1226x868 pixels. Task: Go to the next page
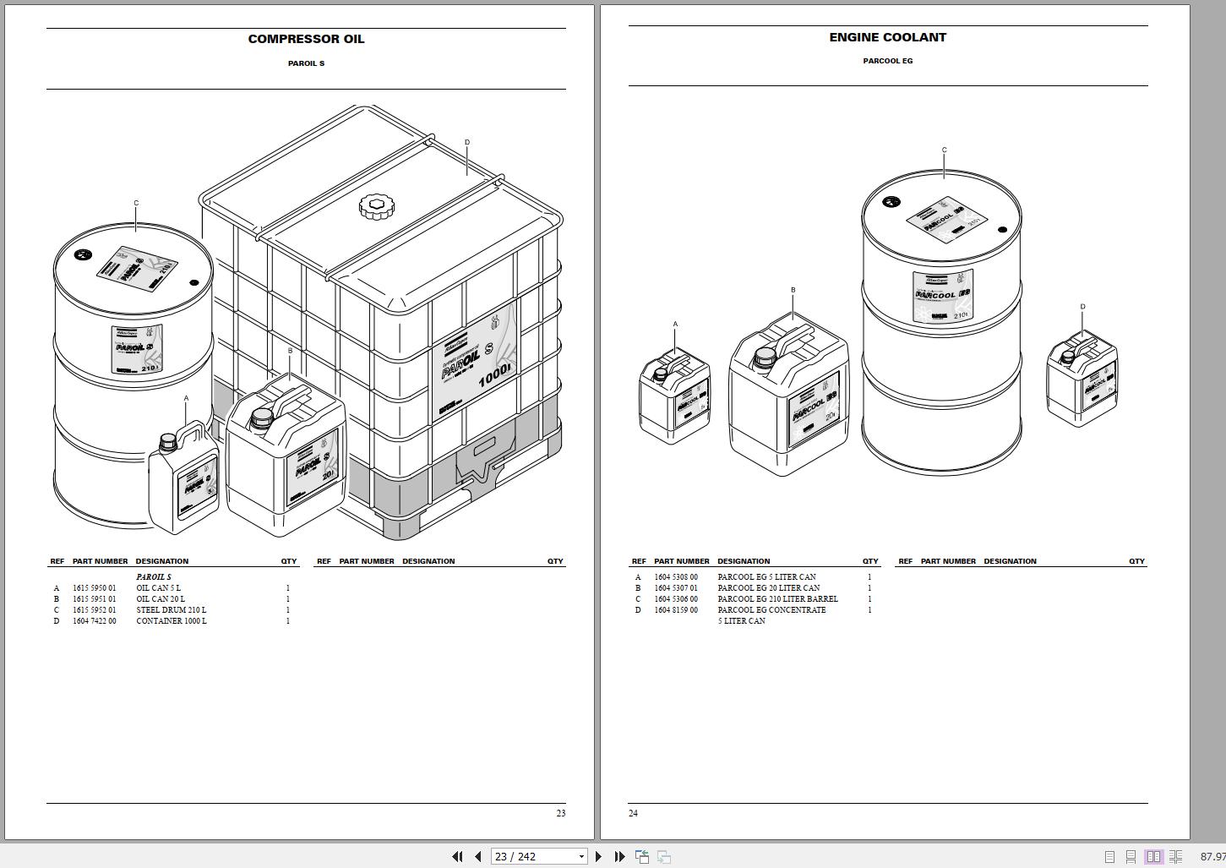[599, 856]
